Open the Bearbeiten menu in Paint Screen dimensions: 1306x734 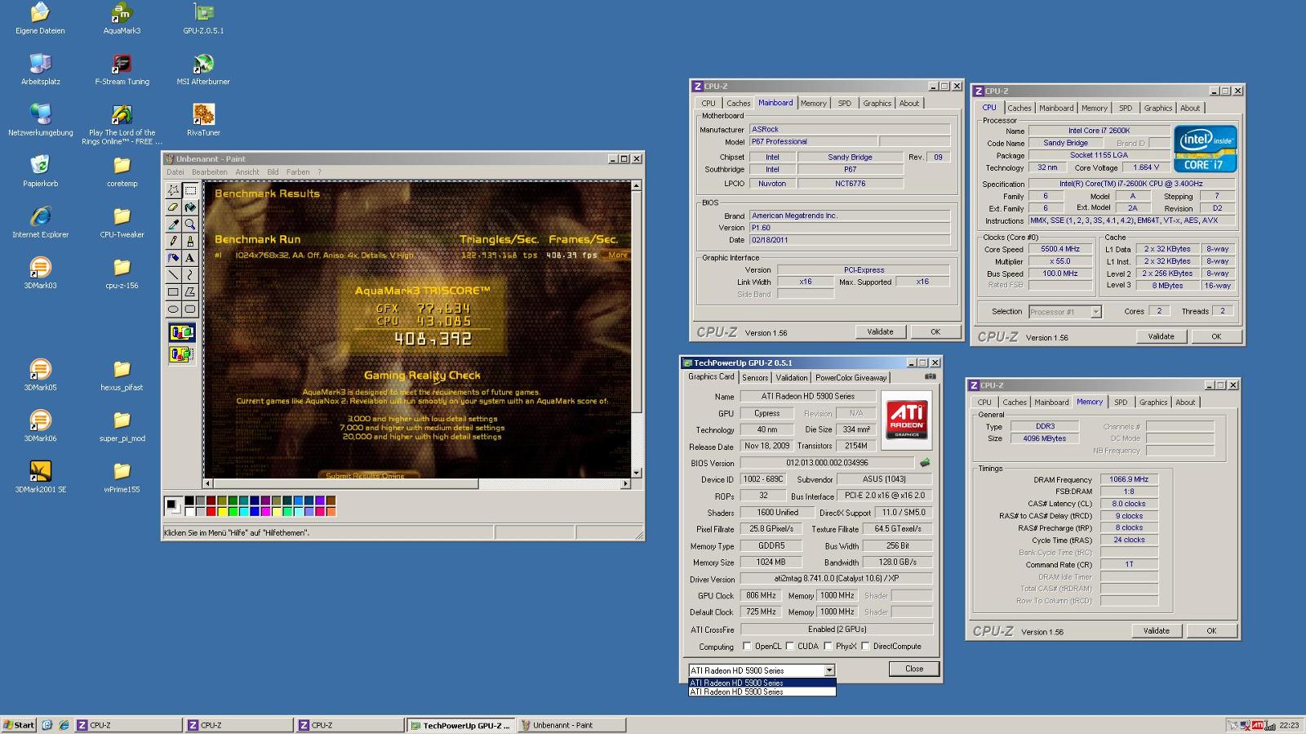[210, 172]
